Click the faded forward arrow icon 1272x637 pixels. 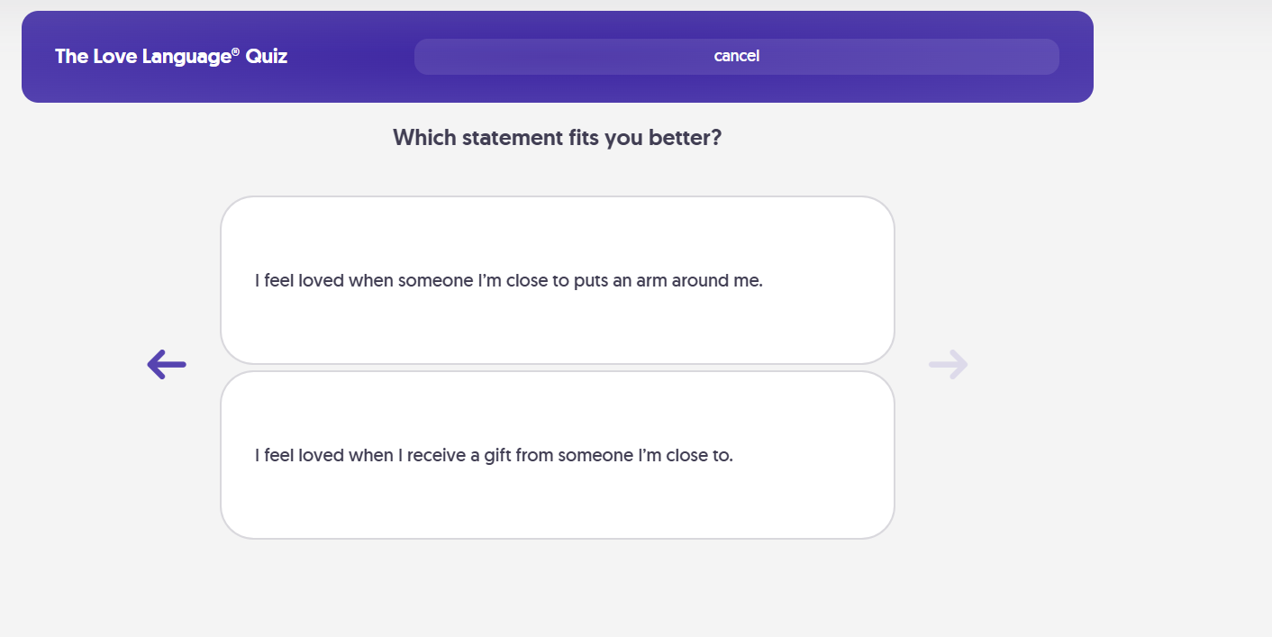[x=948, y=364]
